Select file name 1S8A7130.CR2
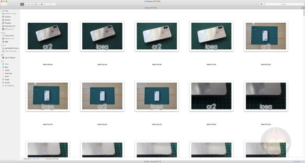305x163 pixels. (x=48, y=64)
